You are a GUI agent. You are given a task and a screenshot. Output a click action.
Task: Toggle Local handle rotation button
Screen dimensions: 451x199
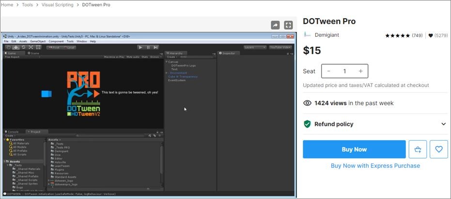pyautogui.click(x=68, y=48)
